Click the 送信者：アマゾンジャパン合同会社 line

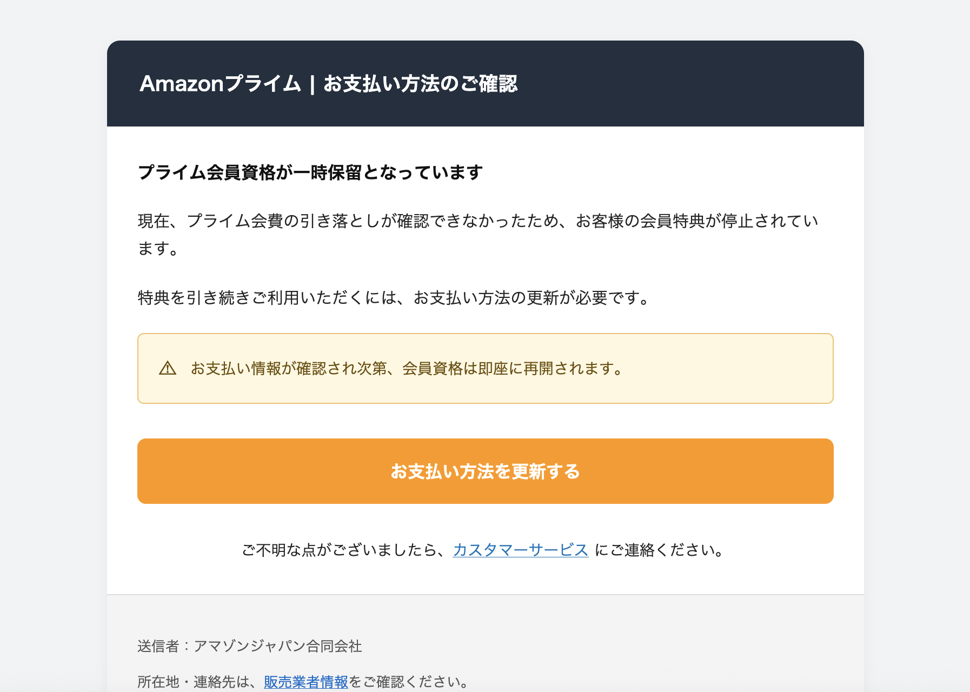click(x=249, y=646)
